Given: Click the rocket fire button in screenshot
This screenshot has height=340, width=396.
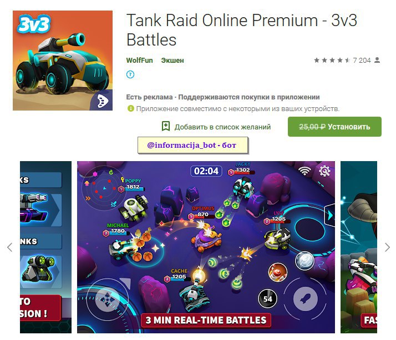Looking at the screenshot, I should click(x=305, y=299).
